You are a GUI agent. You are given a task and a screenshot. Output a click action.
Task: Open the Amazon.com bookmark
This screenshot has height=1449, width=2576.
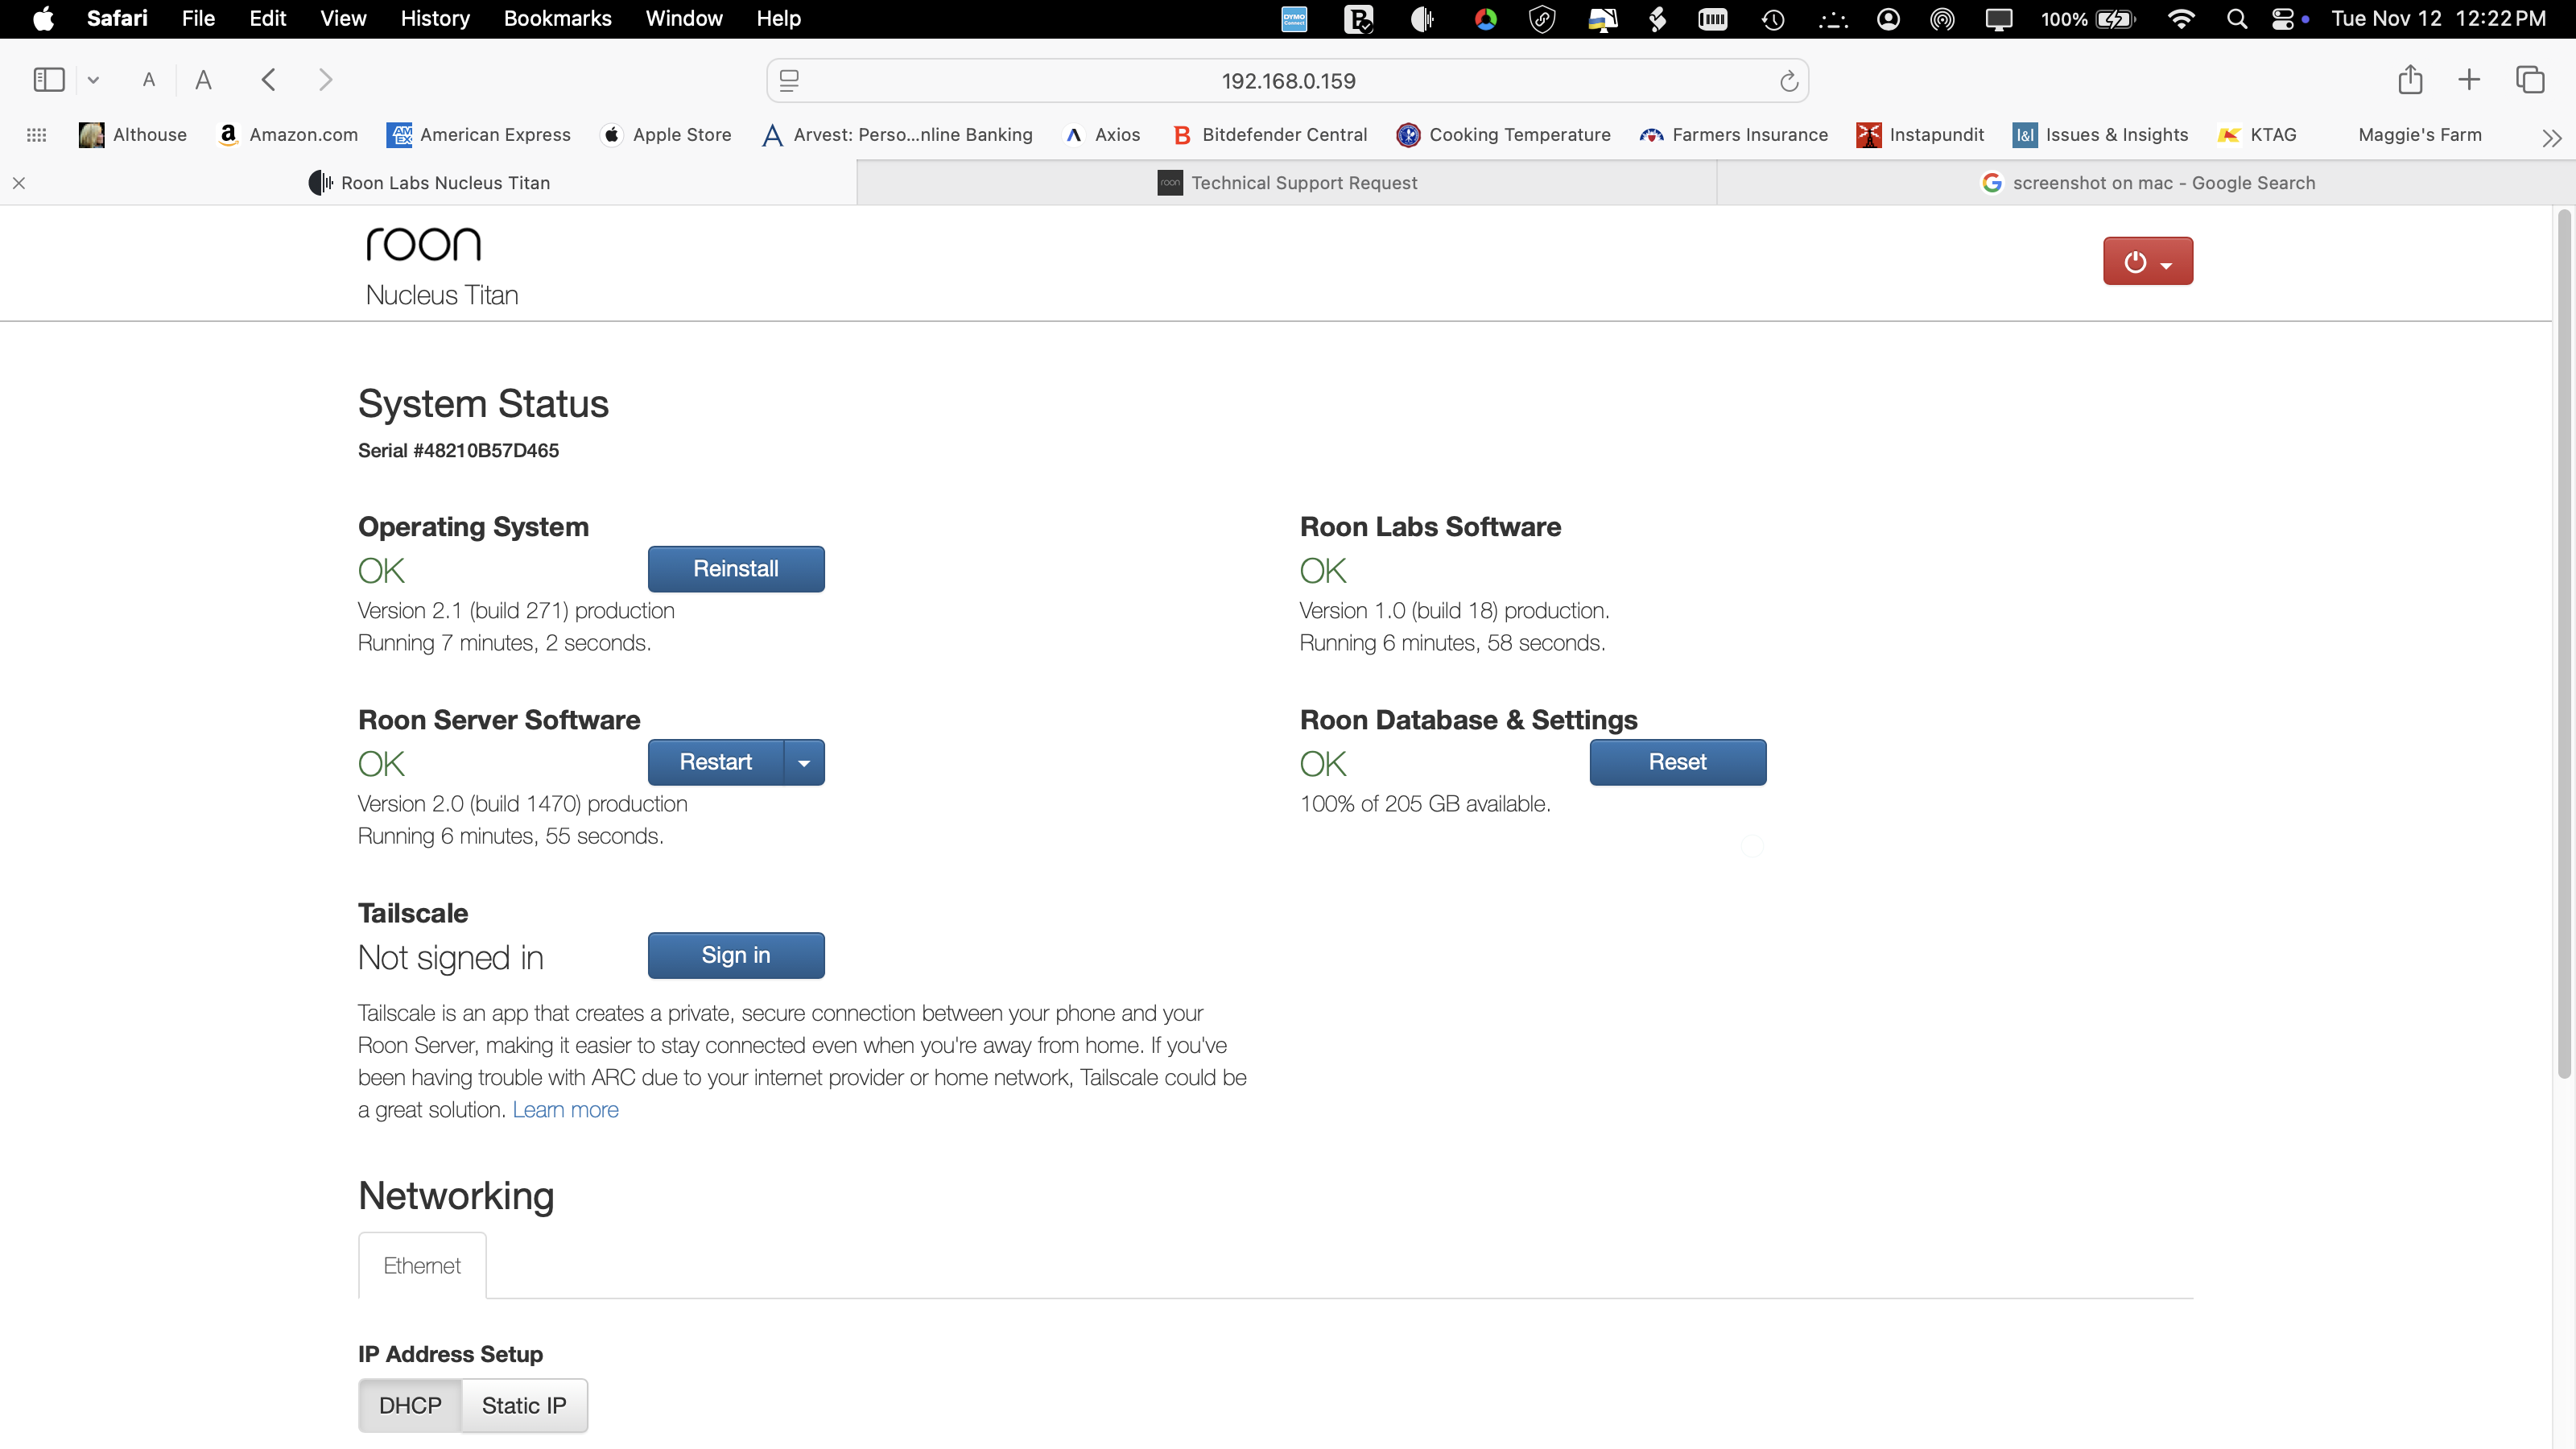point(288,135)
